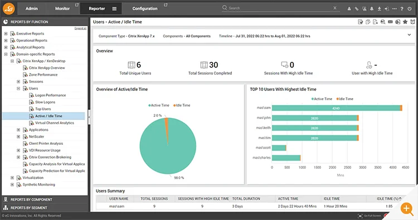Click the Reports by Component panel icon
Screen dimensions: 418x220
click(6, 199)
